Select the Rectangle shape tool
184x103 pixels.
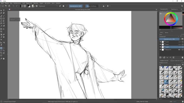(1, 19)
